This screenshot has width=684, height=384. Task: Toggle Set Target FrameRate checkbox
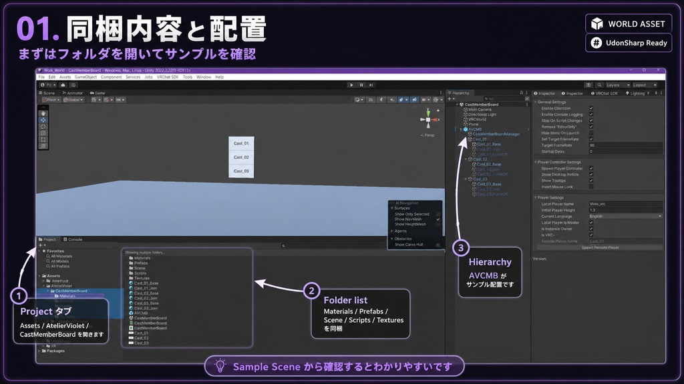pyautogui.click(x=591, y=139)
